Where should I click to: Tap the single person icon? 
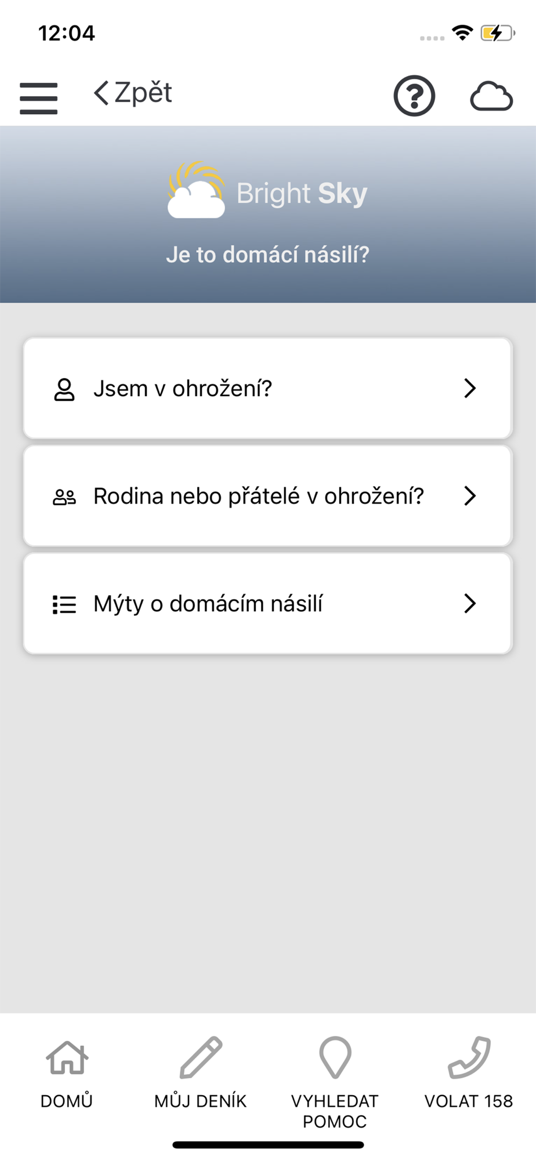[x=64, y=389]
